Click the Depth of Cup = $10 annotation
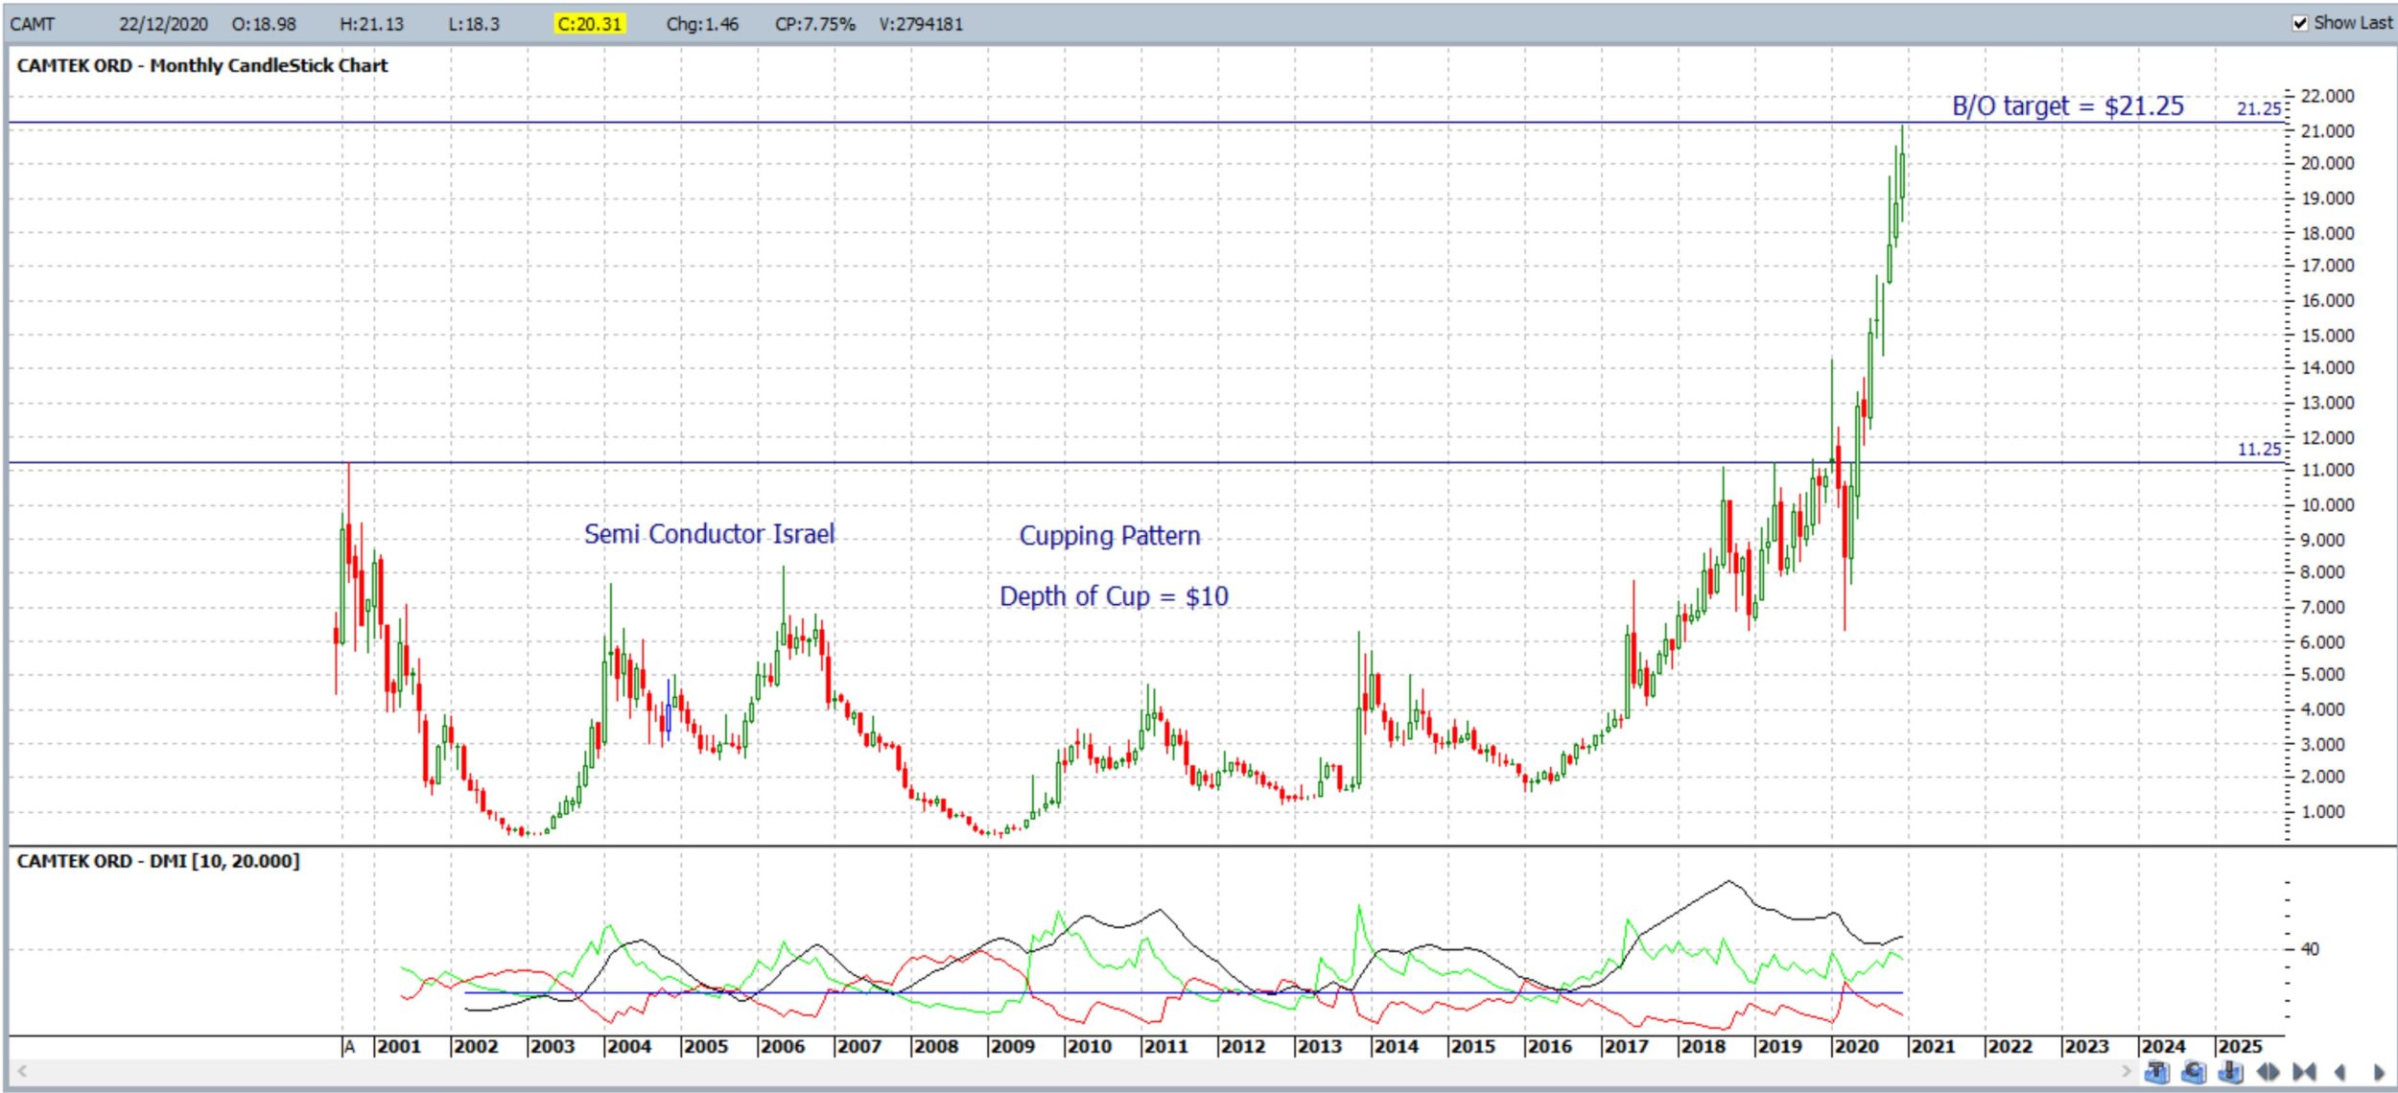2398x1093 pixels. coord(1114,596)
